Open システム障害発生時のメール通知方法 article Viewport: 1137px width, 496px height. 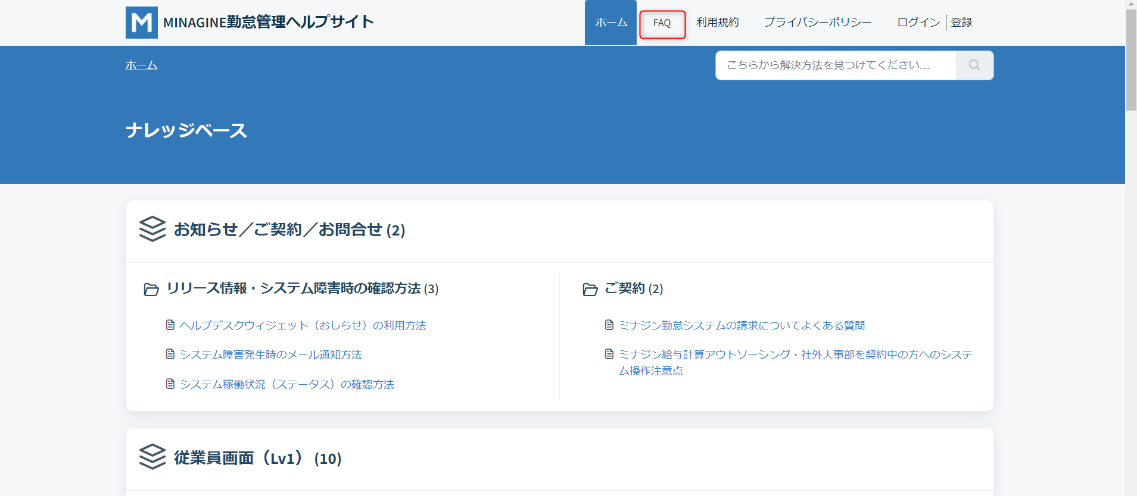point(271,354)
